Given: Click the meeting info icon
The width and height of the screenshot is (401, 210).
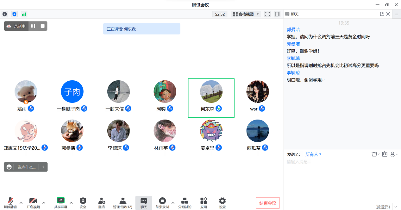Looking at the screenshot, I should [5, 14].
